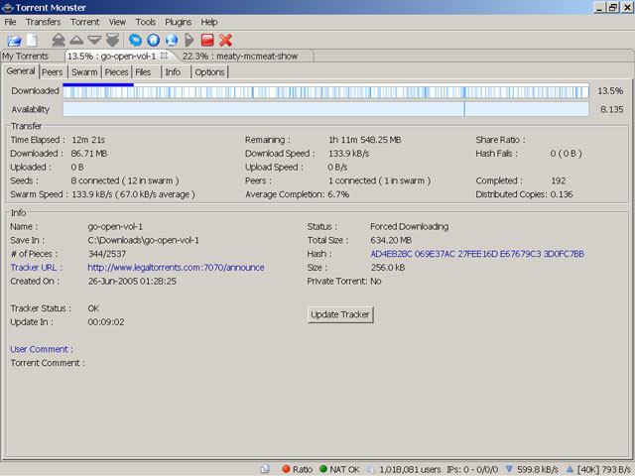Move torrent down one position
The image size is (635, 476).
pos(94,40)
